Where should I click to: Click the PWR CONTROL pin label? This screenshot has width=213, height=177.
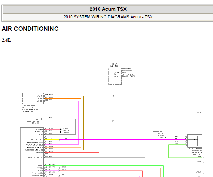coord(37,139)
